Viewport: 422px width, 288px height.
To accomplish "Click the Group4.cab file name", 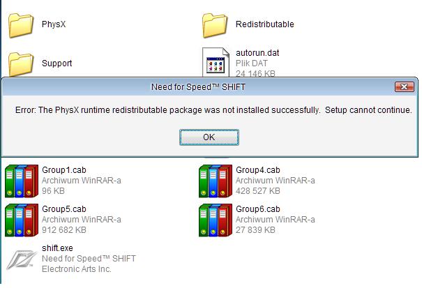I will point(257,170).
